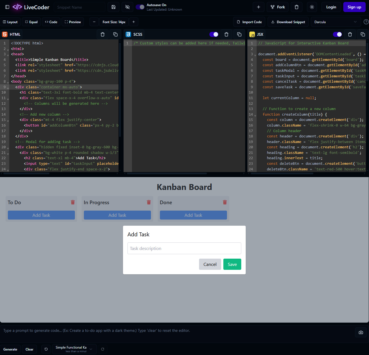The image size is (369, 355).
Task: Select the Equal layout option
Action: (31, 22)
